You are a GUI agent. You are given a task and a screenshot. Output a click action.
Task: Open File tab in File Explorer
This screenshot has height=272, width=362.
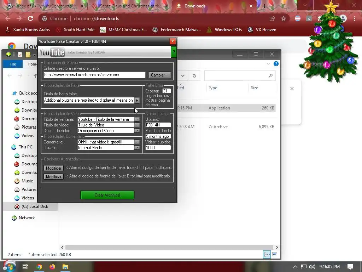click(13, 64)
